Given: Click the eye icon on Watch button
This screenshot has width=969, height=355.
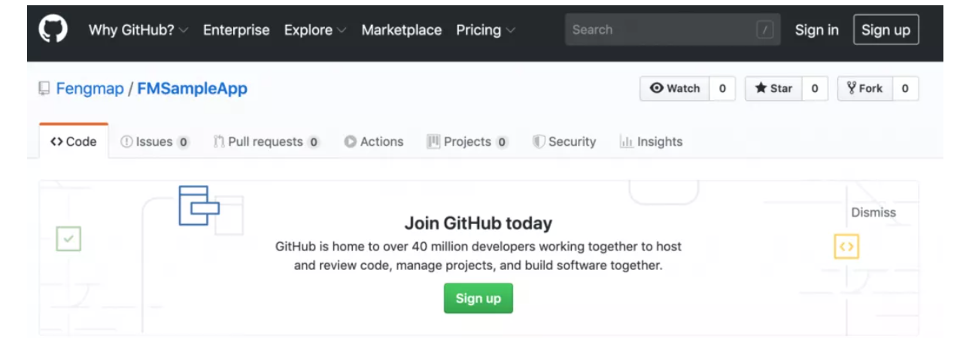Looking at the screenshot, I should (x=657, y=88).
